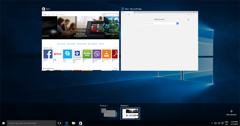Open Action Center notifications icon
240x126 pixels.
click(x=222, y=123)
